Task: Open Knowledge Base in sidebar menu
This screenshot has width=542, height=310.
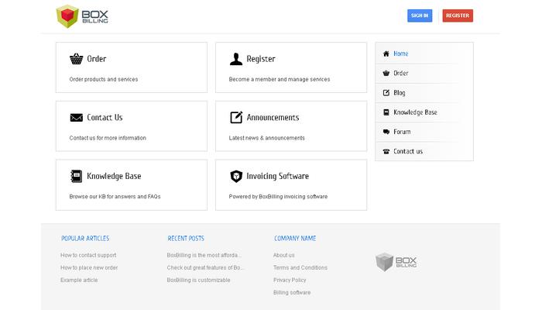Action: click(x=414, y=112)
